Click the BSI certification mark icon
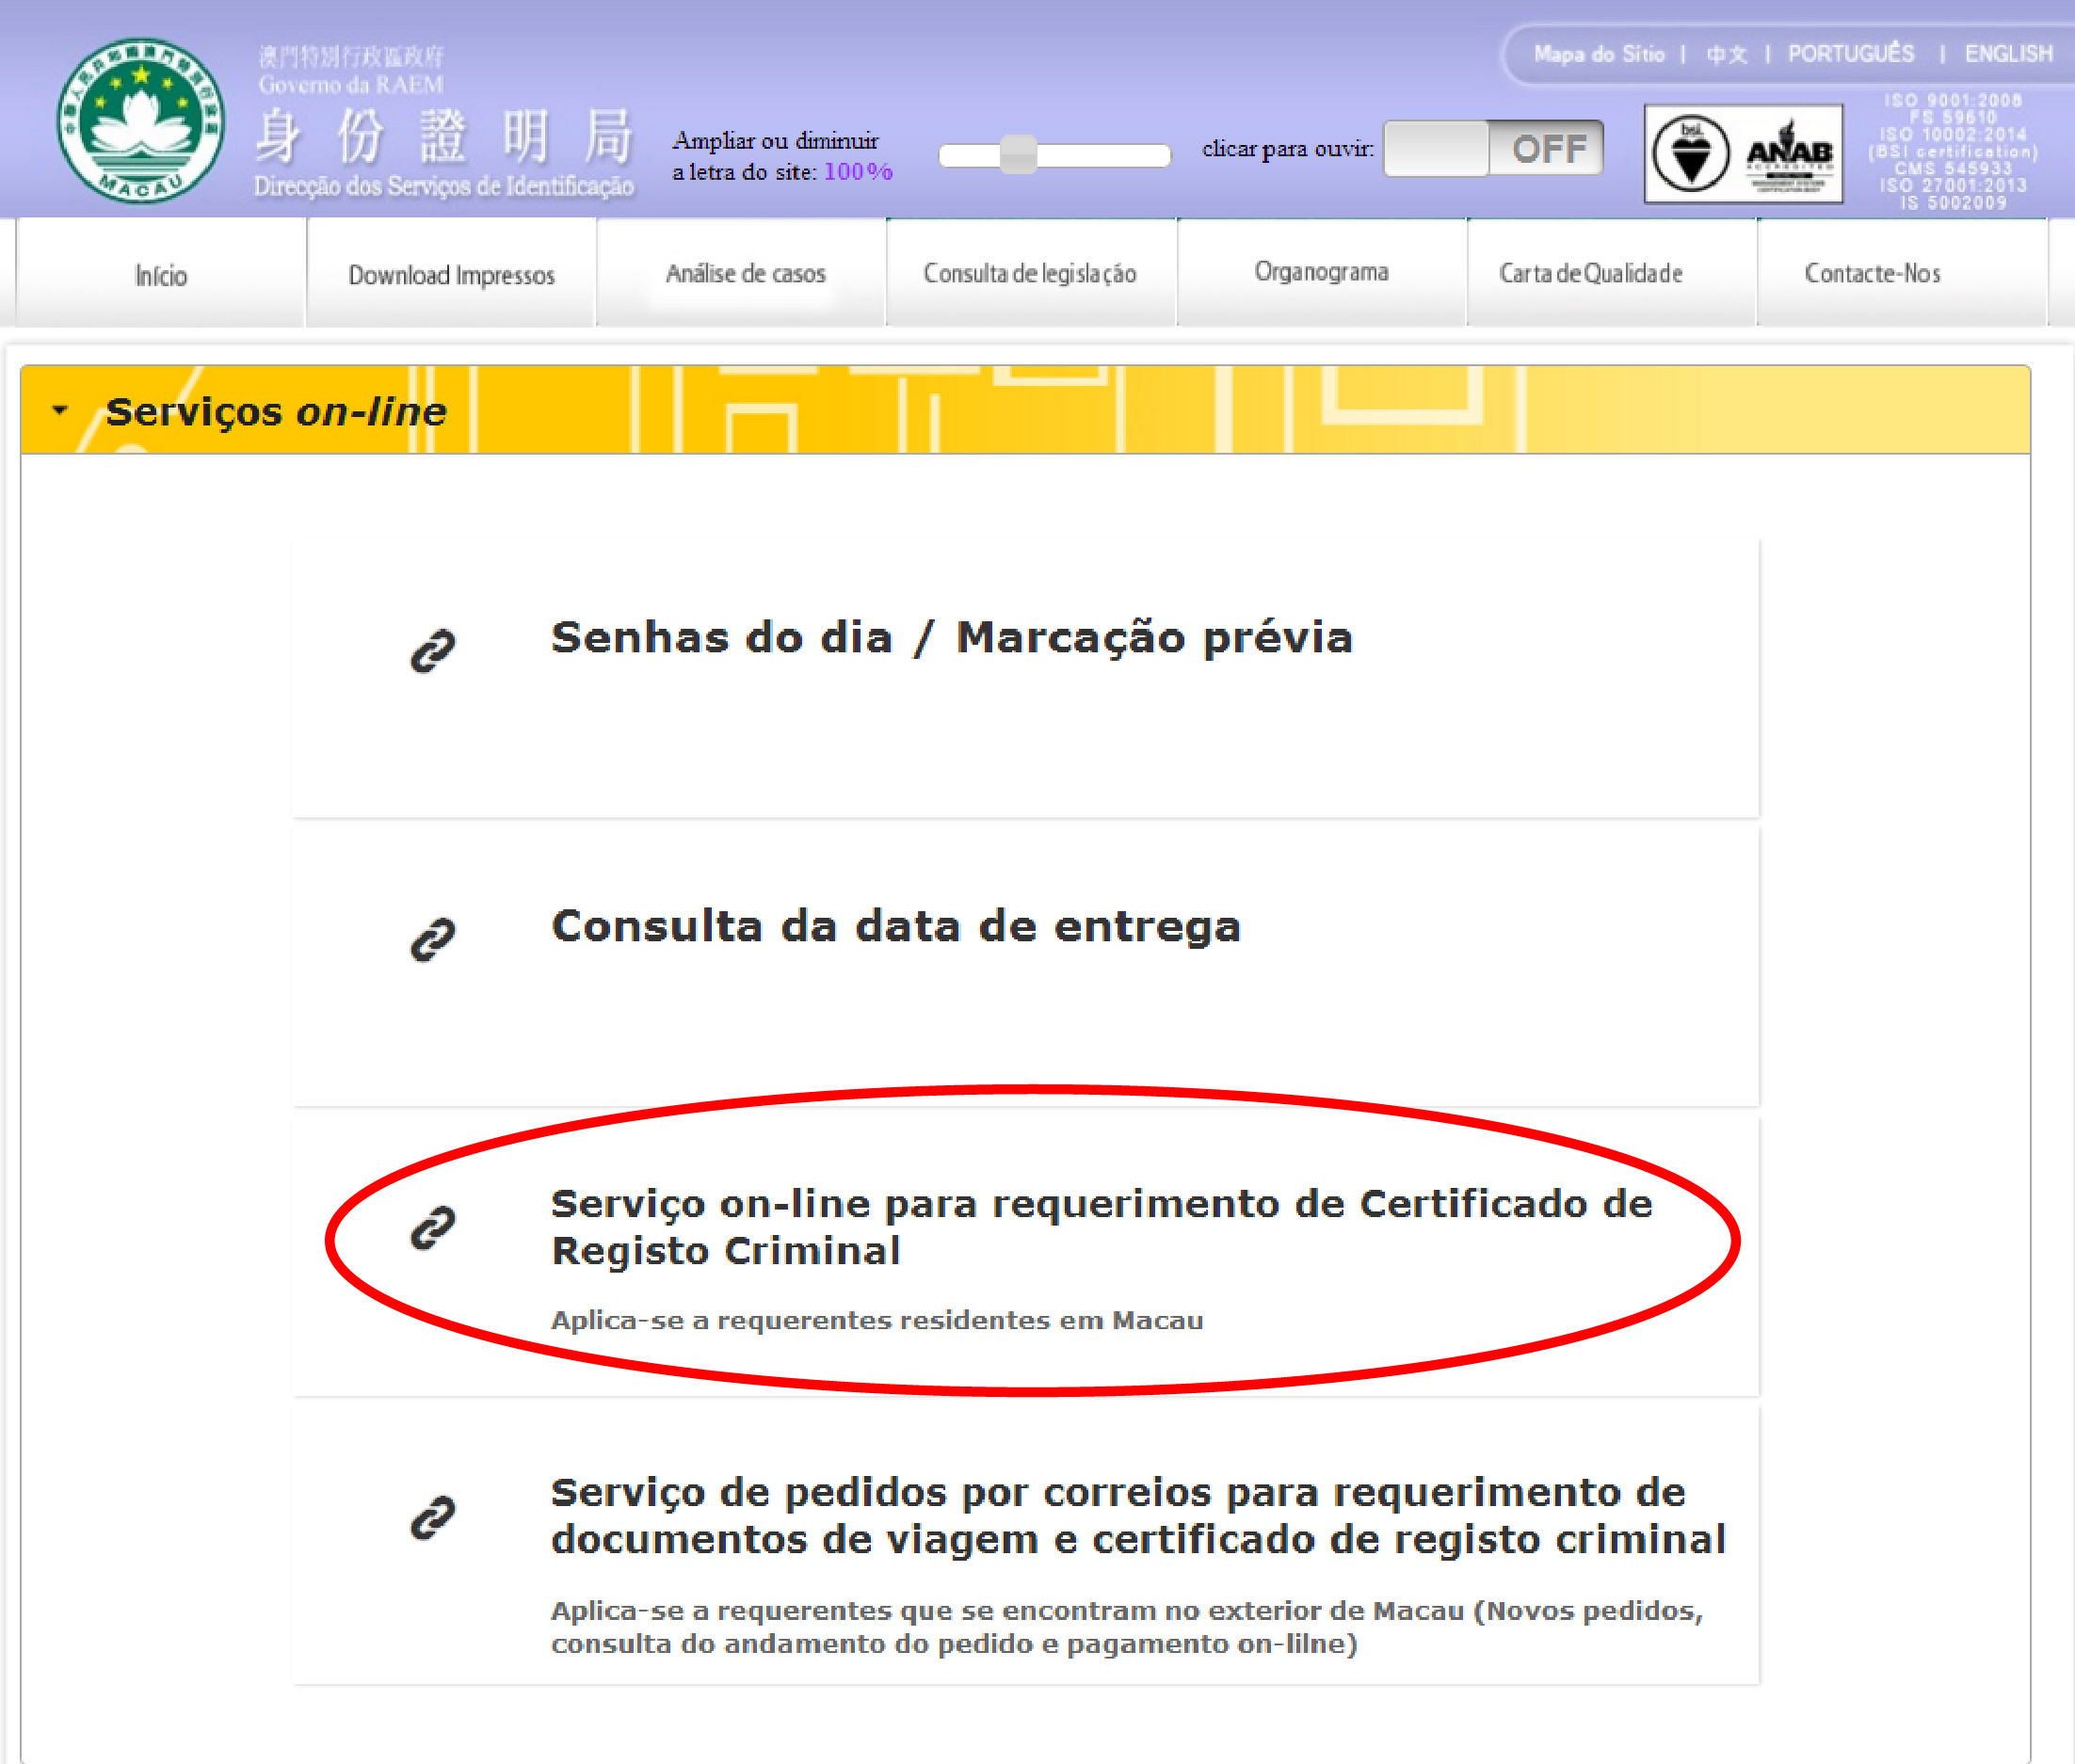This screenshot has height=1764, width=2075. tap(1690, 154)
